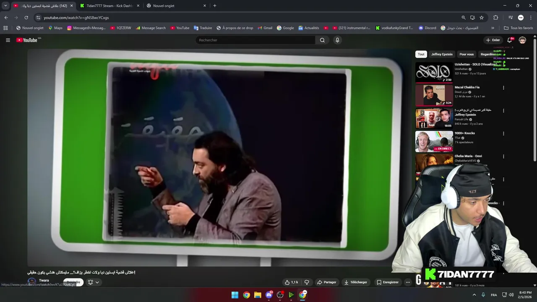Open Discord bookmark
The image size is (537, 302).
(x=428, y=28)
